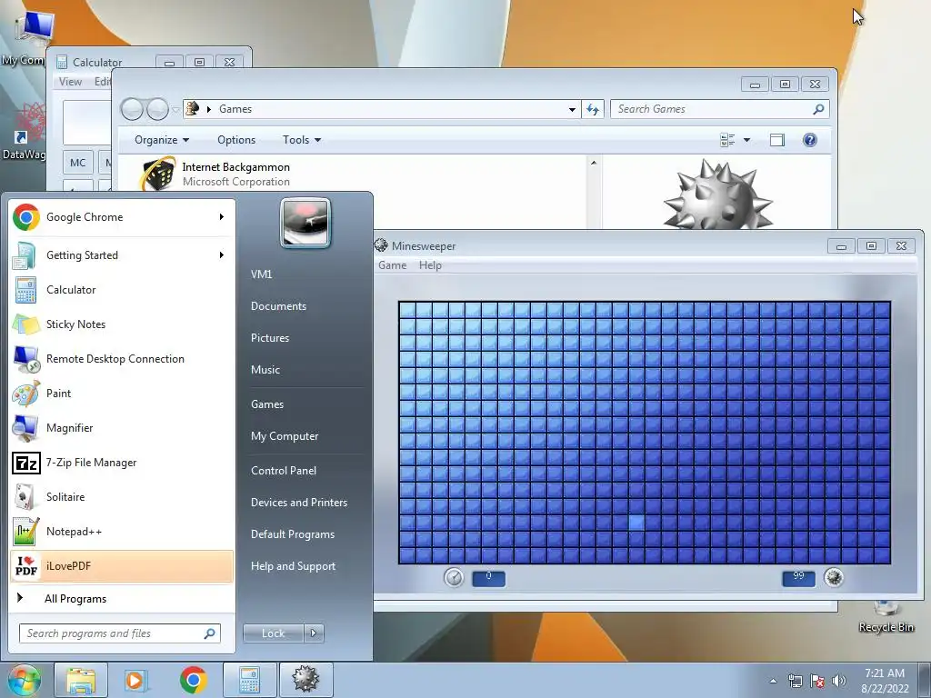
Task: Open Pictures from Start menu
Action: tap(269, 338)
